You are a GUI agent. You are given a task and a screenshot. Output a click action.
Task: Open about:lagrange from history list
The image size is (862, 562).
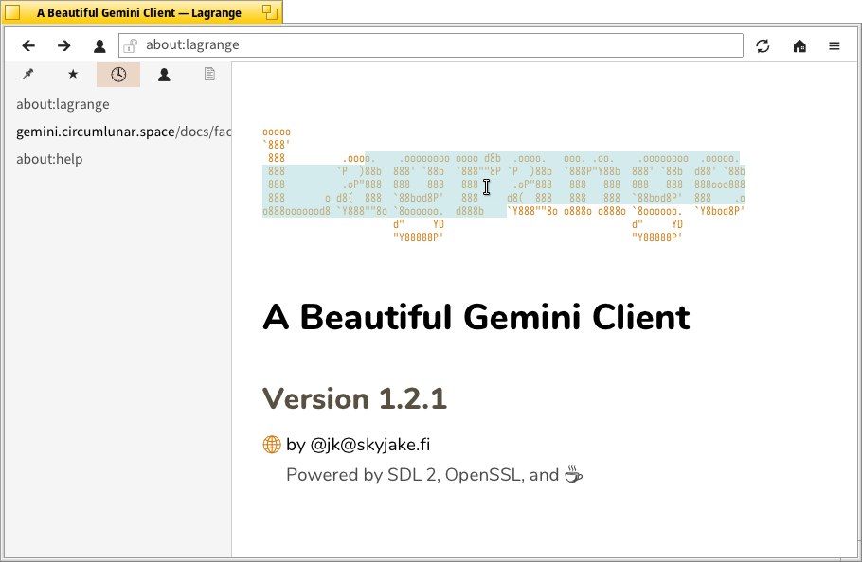[118, 104]
